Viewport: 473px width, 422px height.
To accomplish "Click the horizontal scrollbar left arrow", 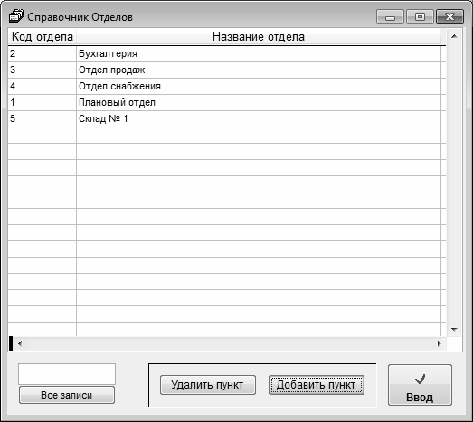I will [x=20, y=343].
